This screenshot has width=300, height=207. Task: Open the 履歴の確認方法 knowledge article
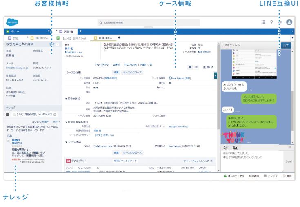[x=17, y=141]
